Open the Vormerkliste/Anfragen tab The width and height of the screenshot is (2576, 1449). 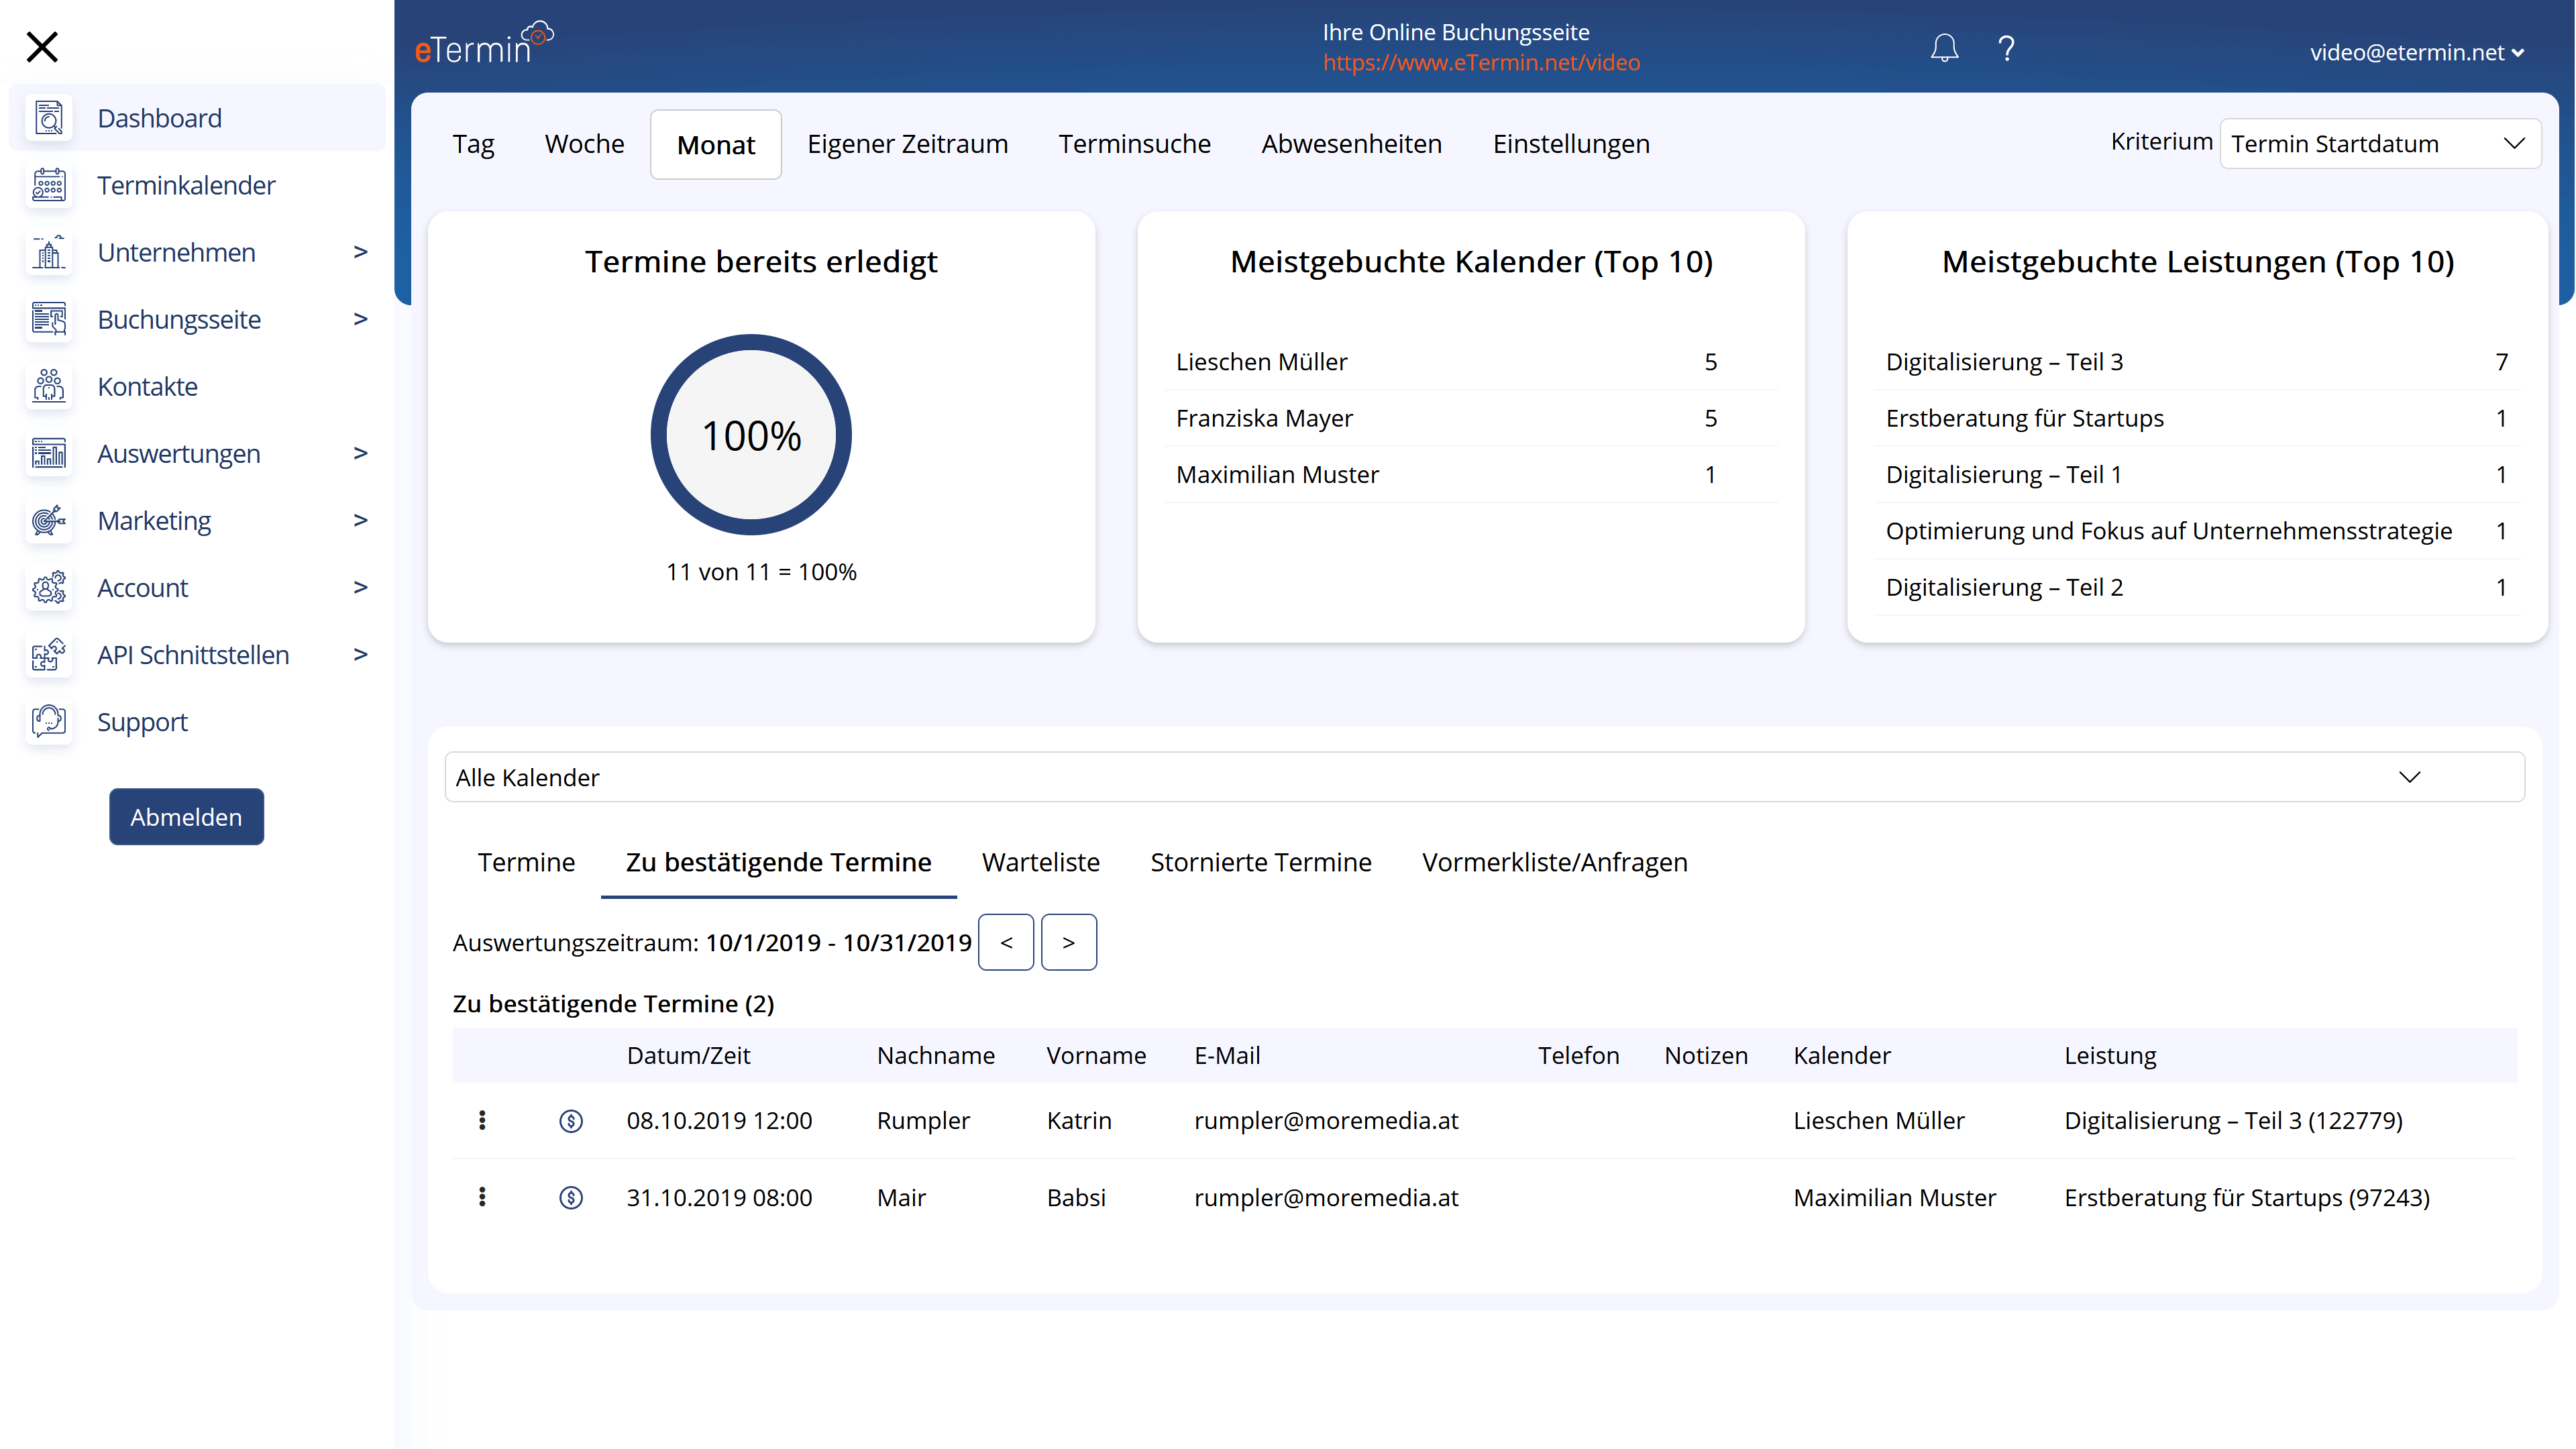coord(1554,862)
